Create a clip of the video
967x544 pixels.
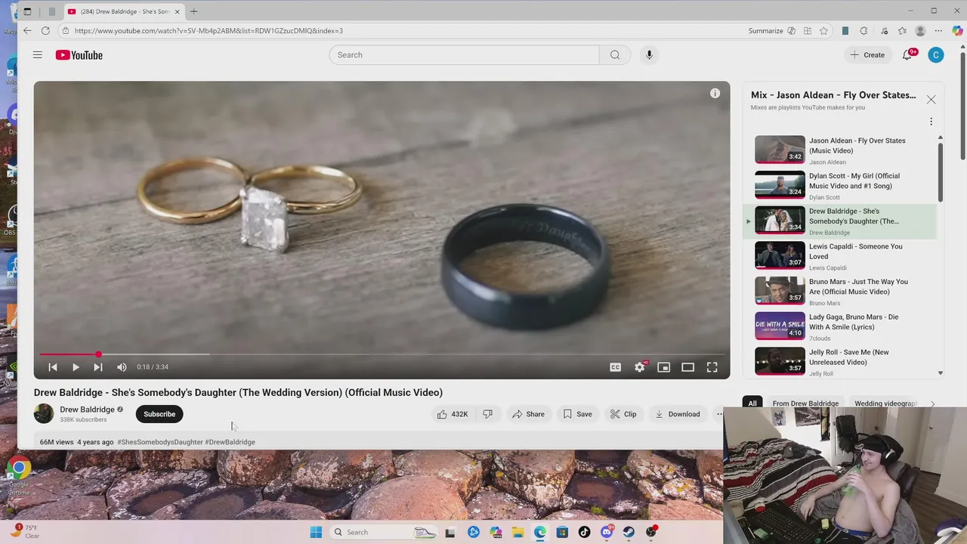click(623, 414)
